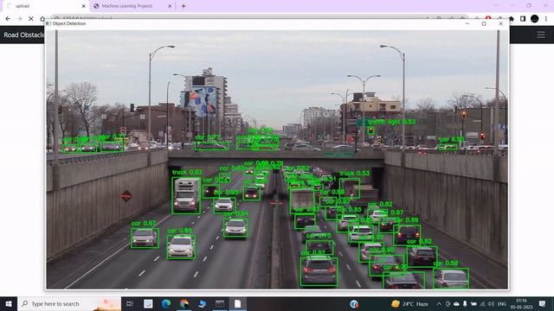The width and height of the screenshot is (554, 311).
Task: Open hamburger menu on Road Obstacle page
Action: click(541, 35)
